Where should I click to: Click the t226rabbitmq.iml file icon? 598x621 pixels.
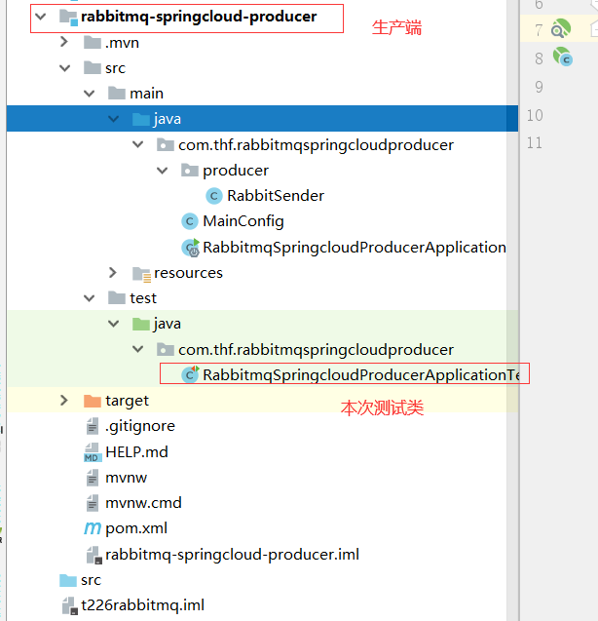click(70, 606)
